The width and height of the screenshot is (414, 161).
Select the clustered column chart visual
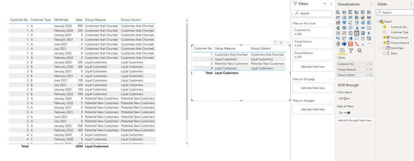coord(357,12)
